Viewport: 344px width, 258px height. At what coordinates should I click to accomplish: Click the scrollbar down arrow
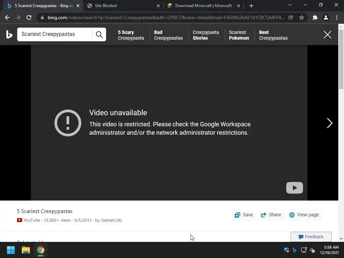coord(341,239)
